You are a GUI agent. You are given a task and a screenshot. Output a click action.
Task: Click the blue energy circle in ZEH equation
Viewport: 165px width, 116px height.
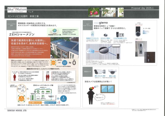click(65, 63)
